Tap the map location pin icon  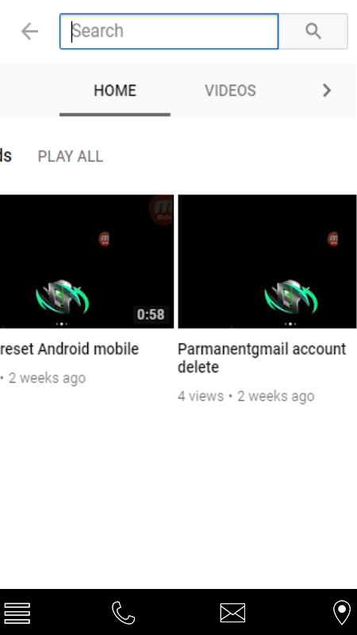[342, 612]
